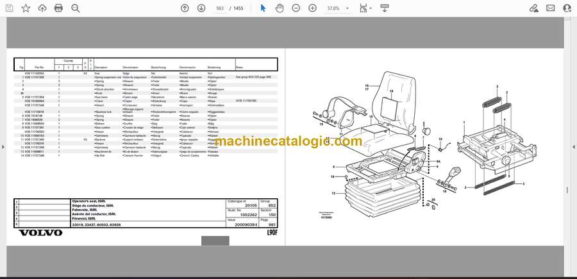Click illustration number 1002262

[x=249, y=215]
